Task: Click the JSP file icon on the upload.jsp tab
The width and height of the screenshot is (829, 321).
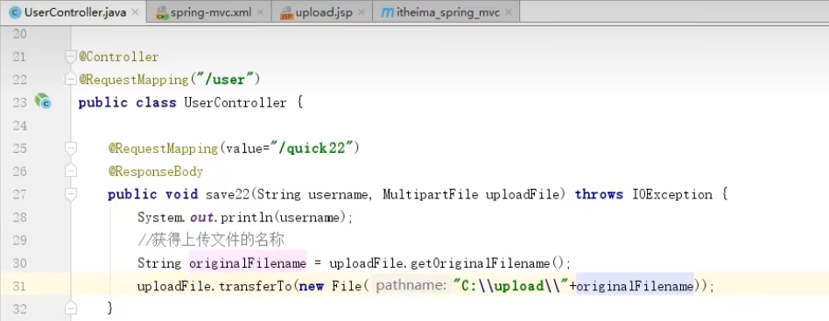Action: pos(286,12)
